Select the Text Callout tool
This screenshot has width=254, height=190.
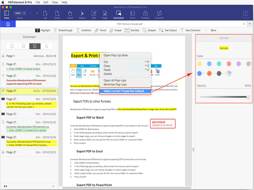click(168, 30)
